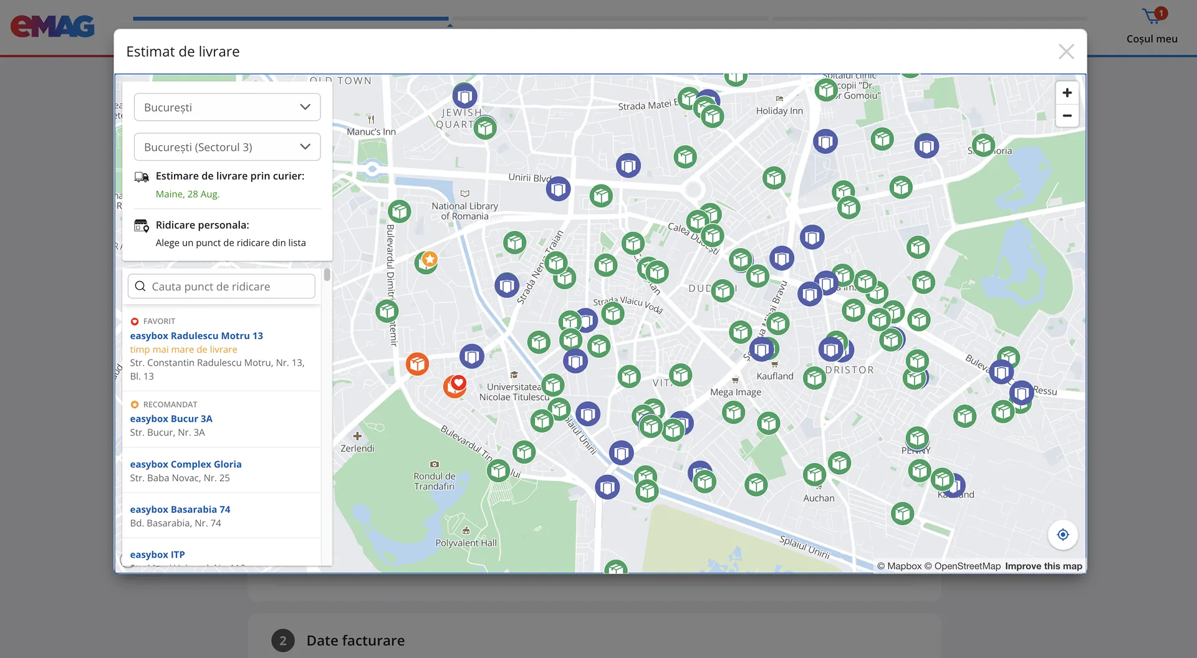Image resolution: width=1197 pixels, height=658 pixels.
Task: Close the Estimat de livrare dialog
Action: (x=1066, y=52)
